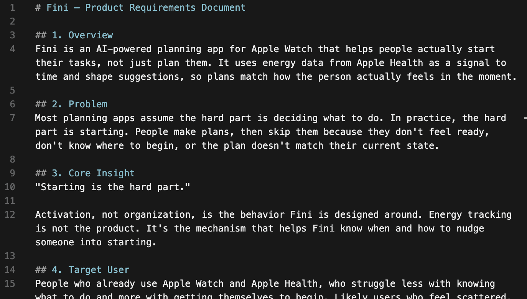Place cursor in the document title heading
527x299 pixels.
pyautogui.click(x=140, y=8)
